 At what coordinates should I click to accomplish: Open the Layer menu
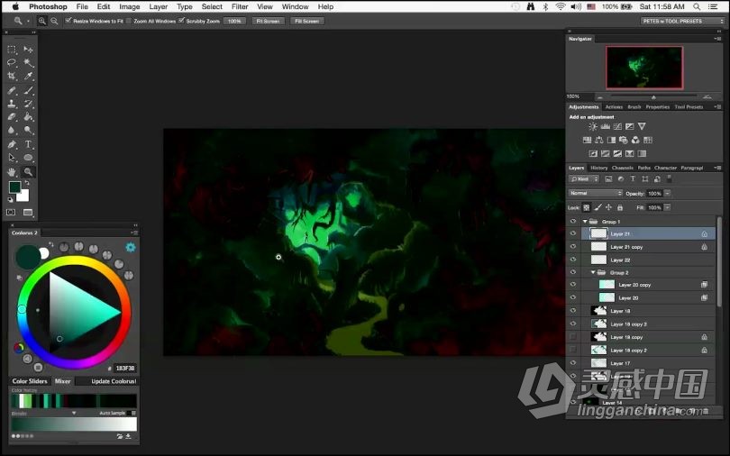click(x=159, y=6)
